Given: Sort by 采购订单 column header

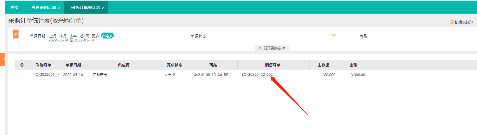Looking at the screenshot, I should coord(44,65).
